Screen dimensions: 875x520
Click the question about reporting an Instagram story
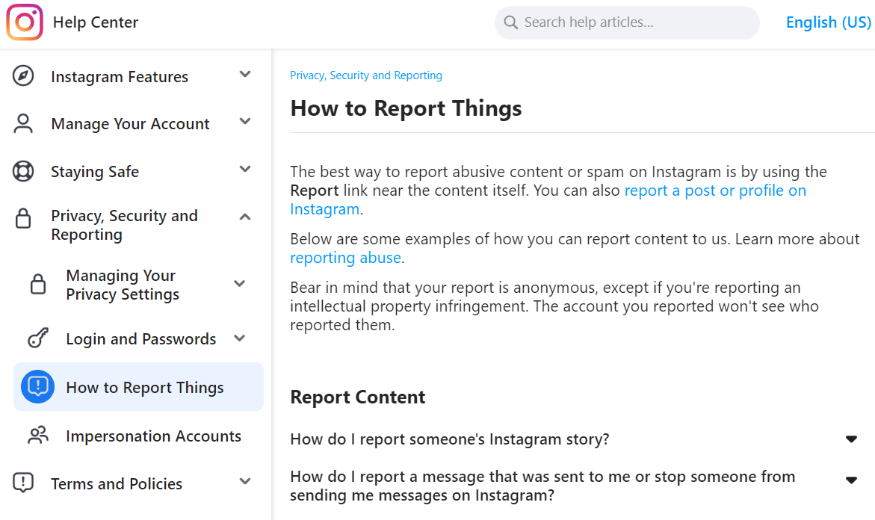click(450, 439)
